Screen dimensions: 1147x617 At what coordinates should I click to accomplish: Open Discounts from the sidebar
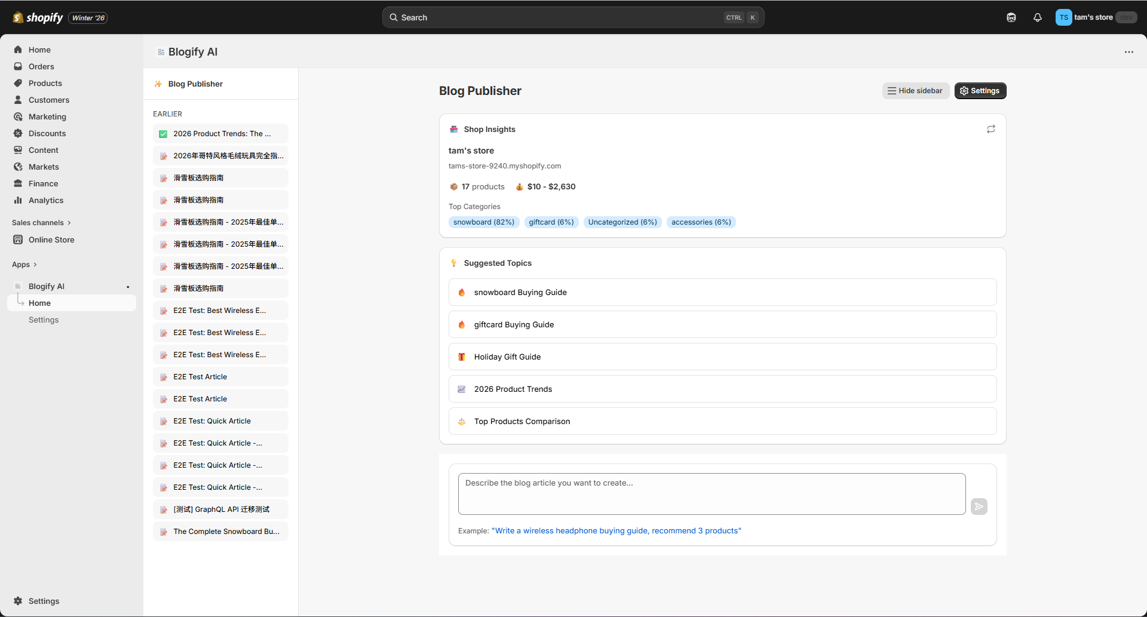[47, 133]
